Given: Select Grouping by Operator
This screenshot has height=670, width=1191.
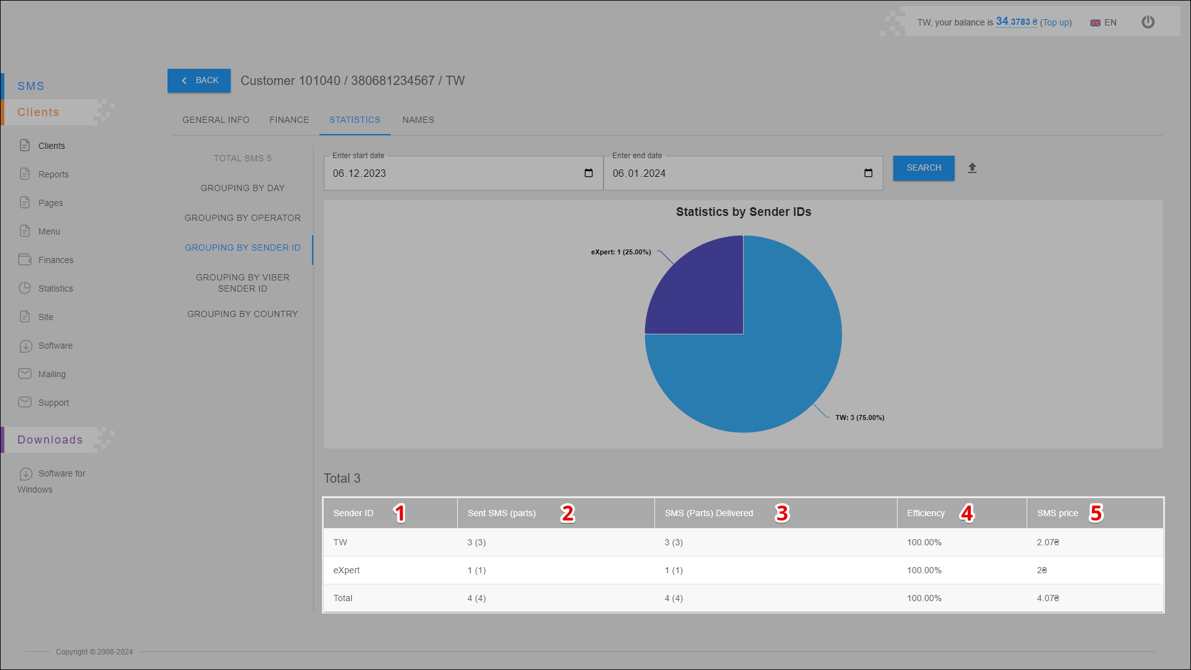Looking at the screenshot, I should (243, 218).
